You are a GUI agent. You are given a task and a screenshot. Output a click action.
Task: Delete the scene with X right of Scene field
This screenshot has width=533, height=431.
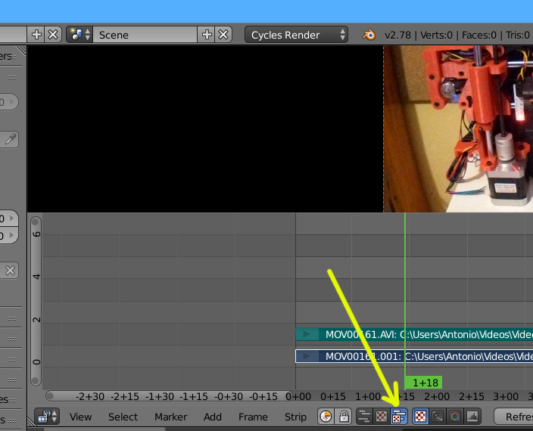coord(223,35)
